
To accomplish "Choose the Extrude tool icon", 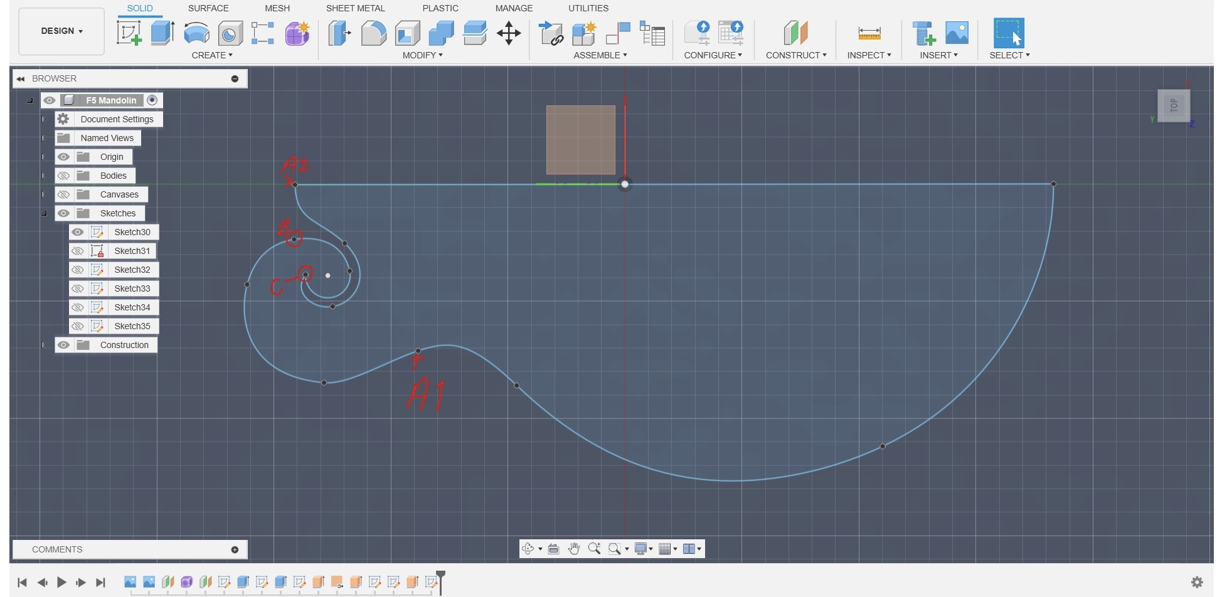I will tap(162, 33).
